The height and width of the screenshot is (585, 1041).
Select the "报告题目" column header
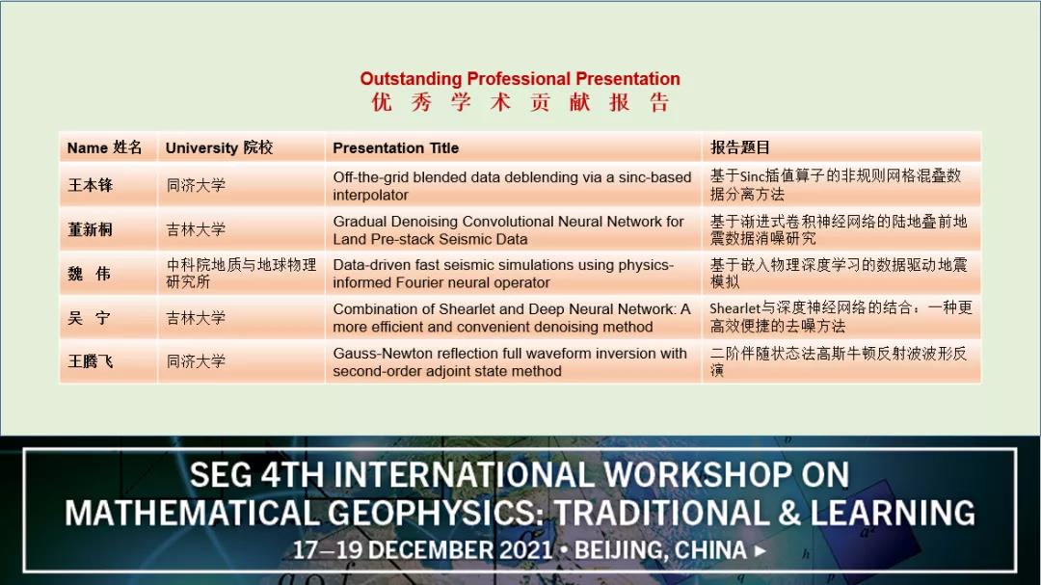(740, 147)
